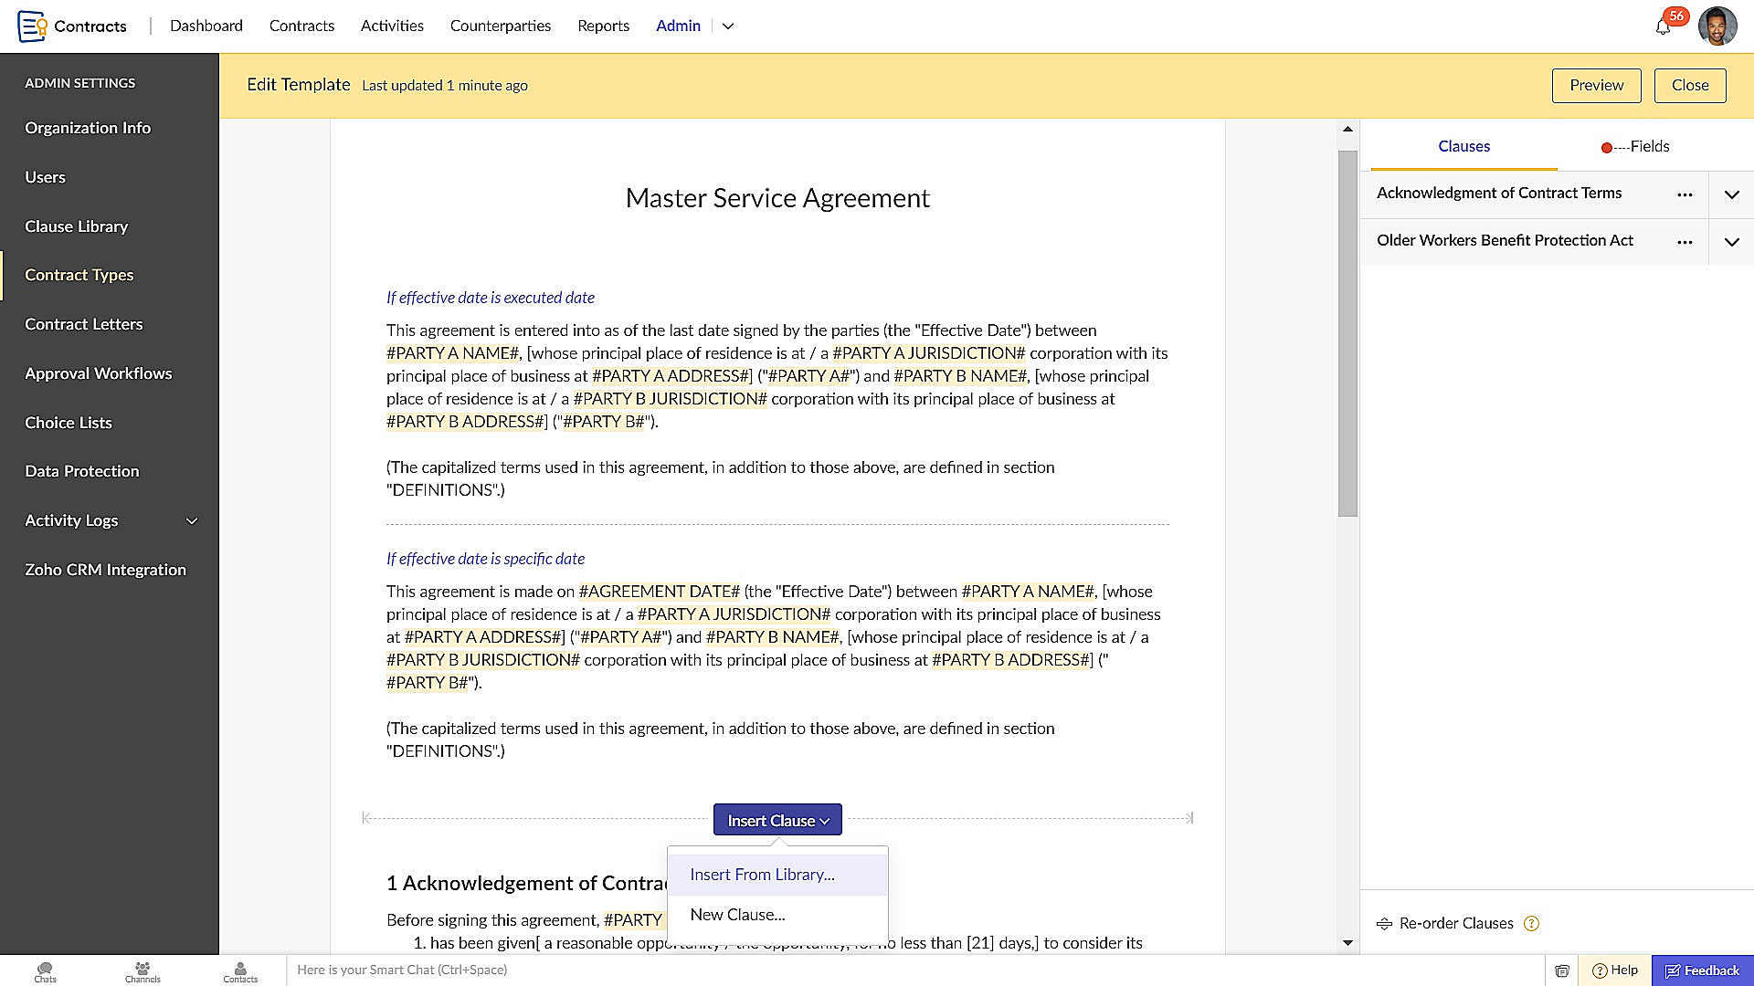Open the Channels panel in bottom bar

coord(142,970)
